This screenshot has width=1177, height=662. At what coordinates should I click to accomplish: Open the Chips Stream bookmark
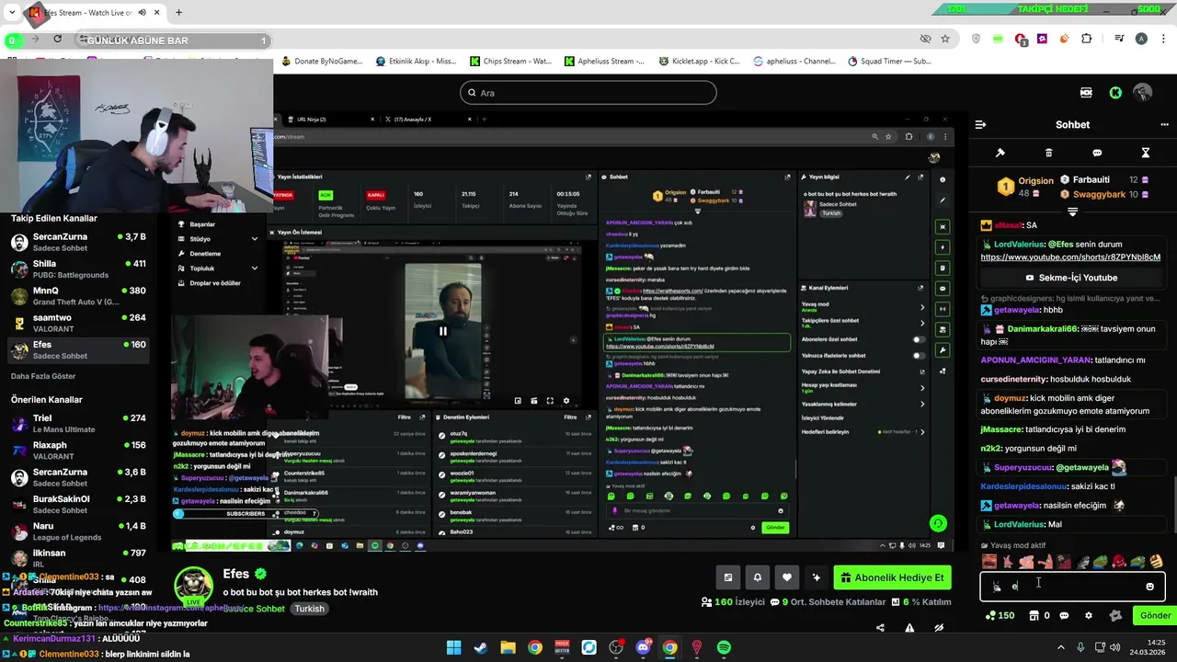pyautogui.click(x=510, y=62)
